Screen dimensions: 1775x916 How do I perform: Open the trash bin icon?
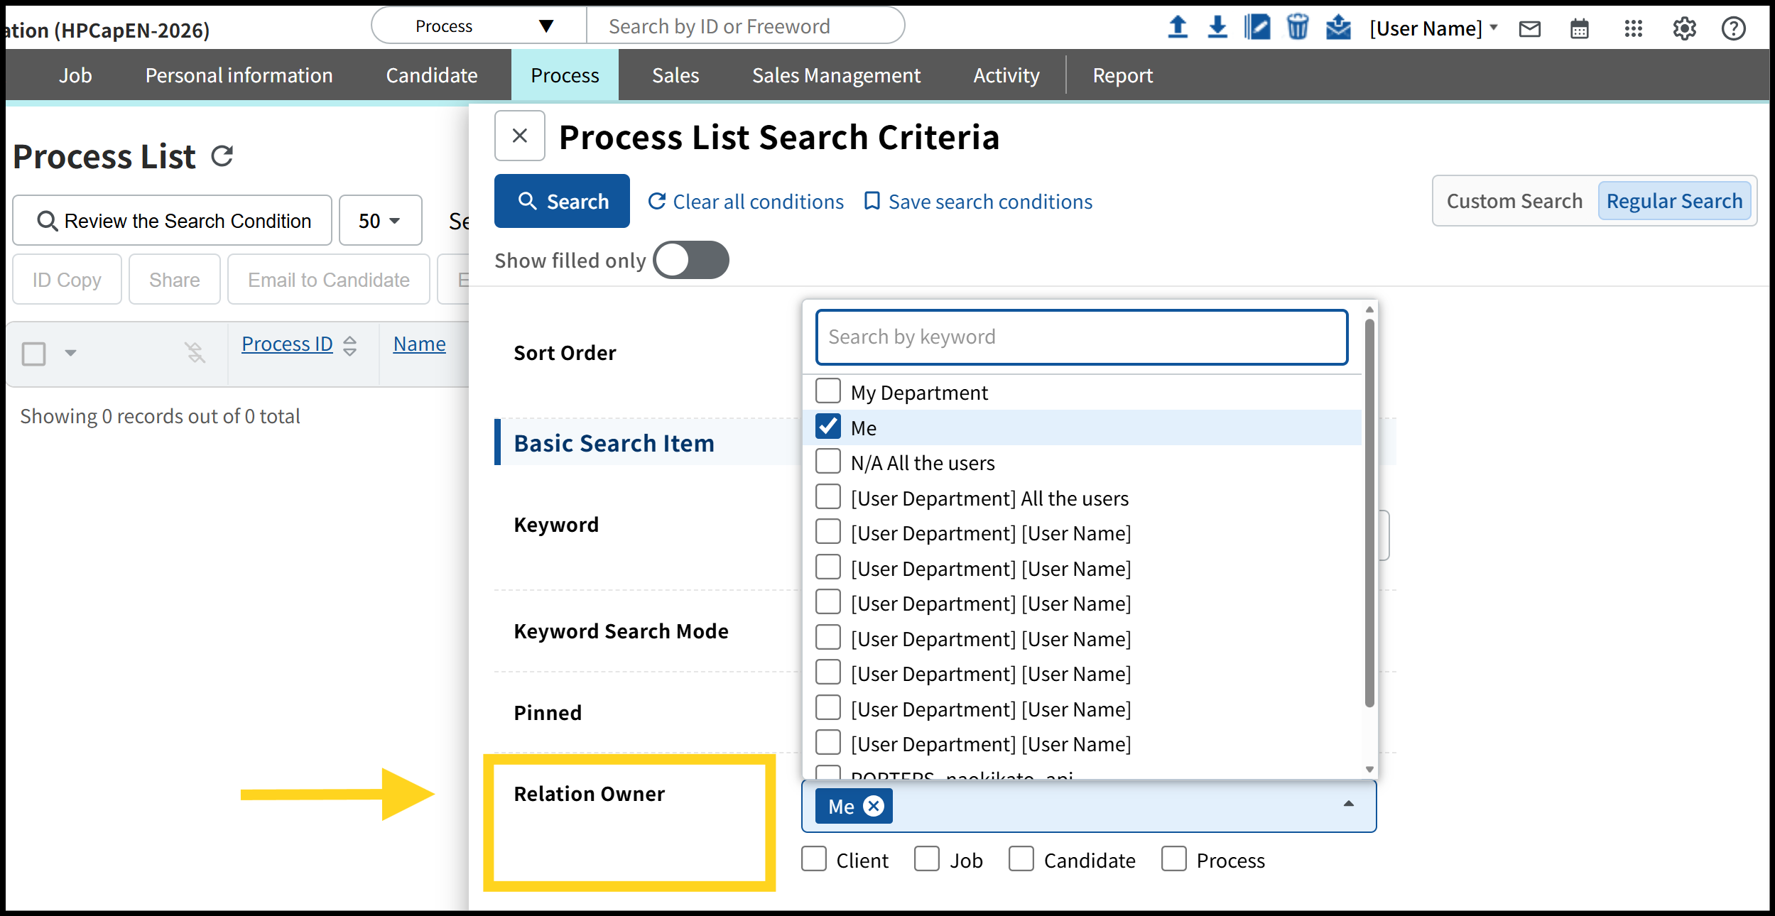[1297, 28]
